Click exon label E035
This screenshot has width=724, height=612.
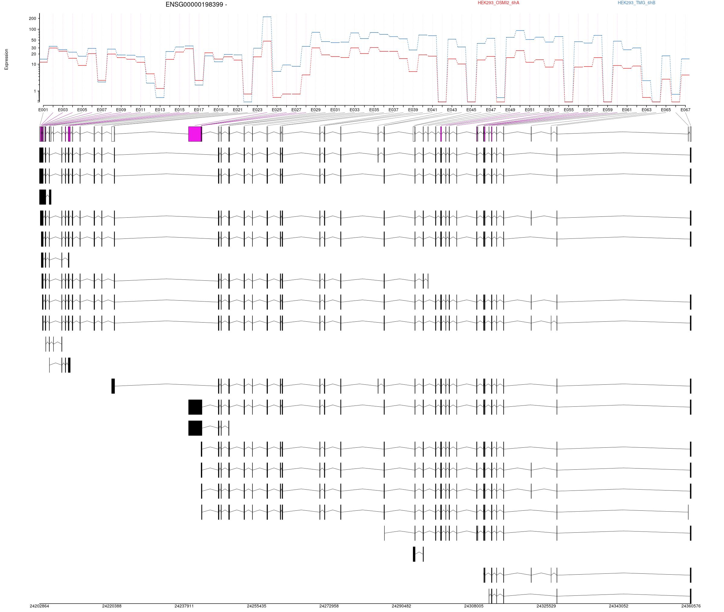coord(374,110)
